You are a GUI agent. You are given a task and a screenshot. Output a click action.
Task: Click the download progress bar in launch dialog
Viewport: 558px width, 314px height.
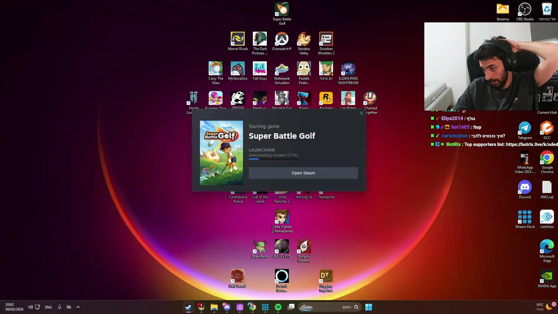click(x=273, y=159)
